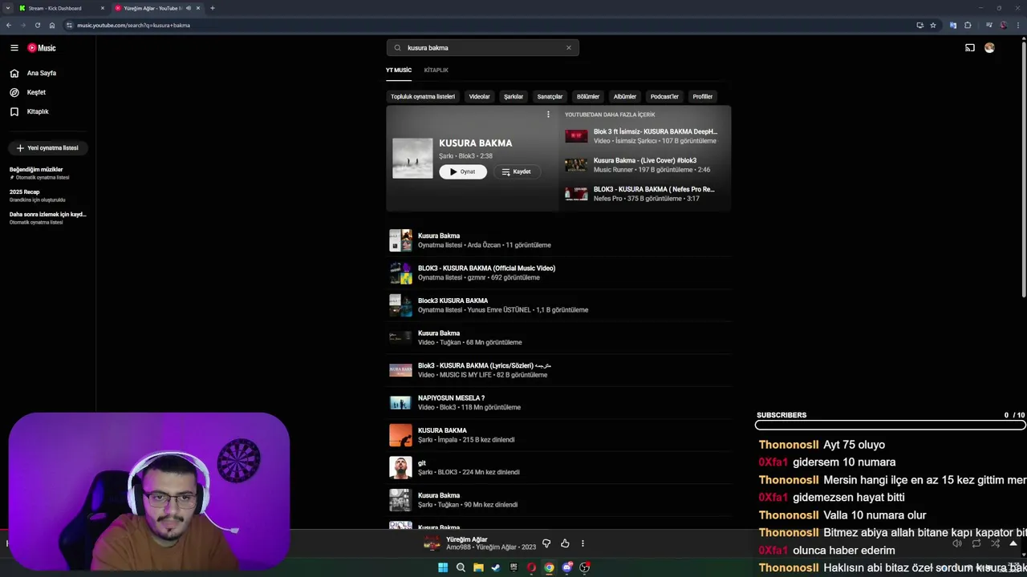The height and width of the screenshot is (577, 1027).
Task: Toggle shuffle in player bar
Action: pyautogui.click(x=995, y=543)
